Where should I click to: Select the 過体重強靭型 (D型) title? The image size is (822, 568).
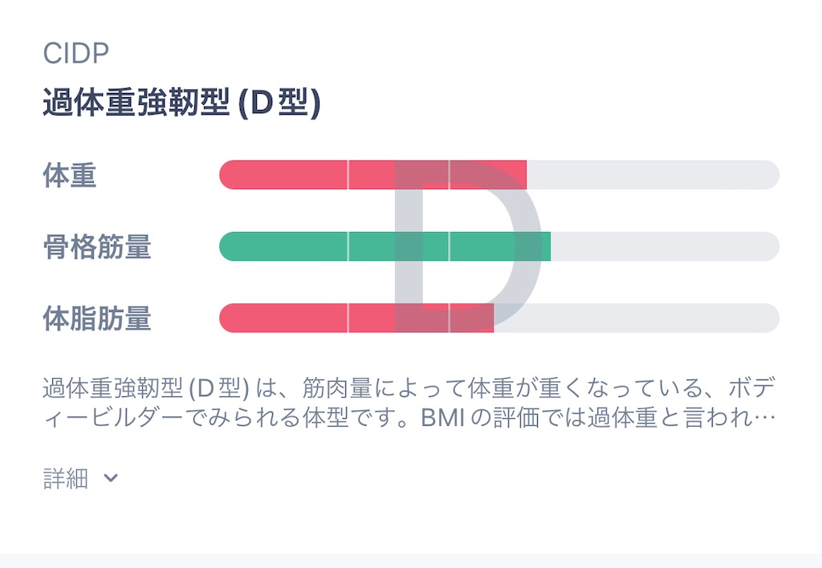tap(181, 102)
